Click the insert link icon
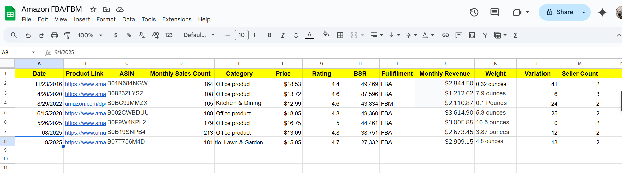 click(445, 35)
